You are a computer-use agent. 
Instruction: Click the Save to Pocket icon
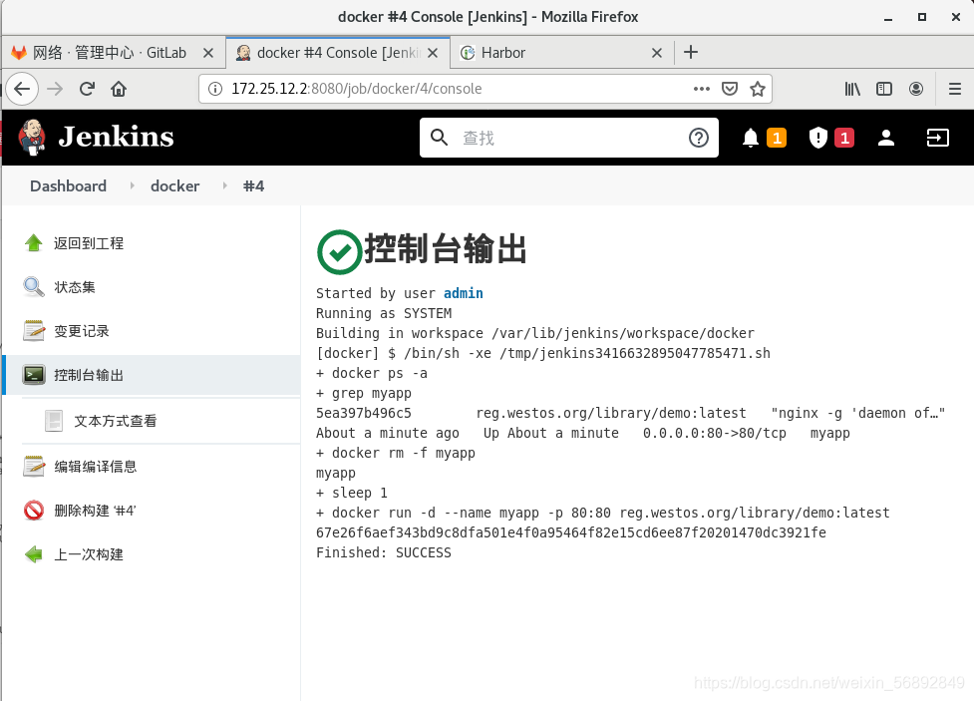point(730,89)
